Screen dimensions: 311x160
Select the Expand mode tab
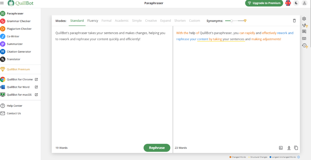point(166,21)
